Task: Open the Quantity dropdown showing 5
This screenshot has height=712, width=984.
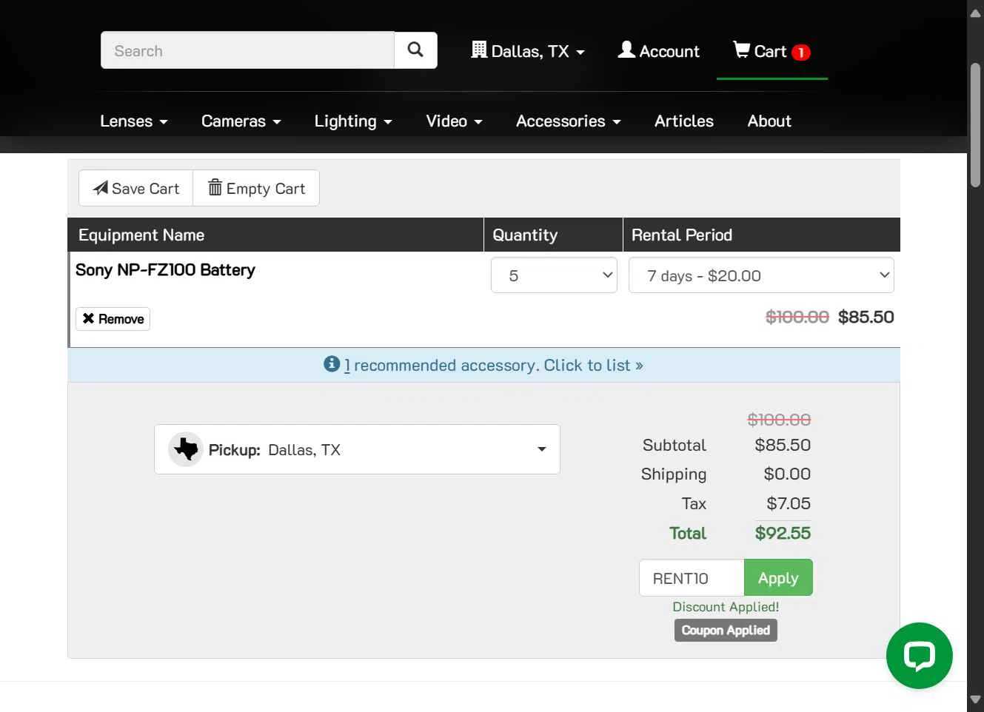Action: point(554,275)
